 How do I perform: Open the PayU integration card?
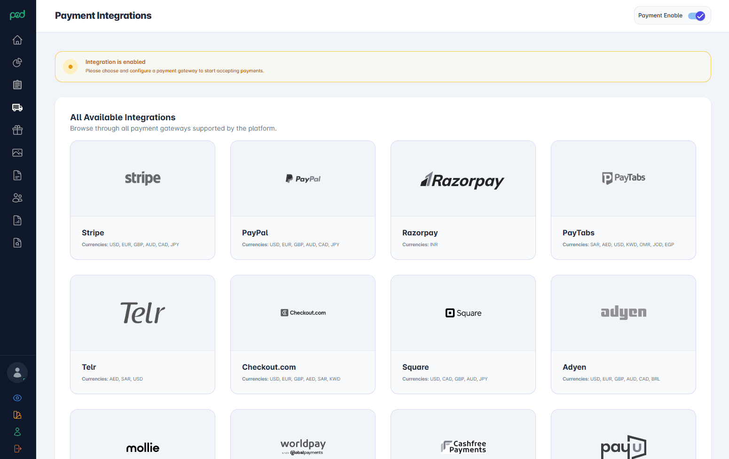[x=623, y=435]
